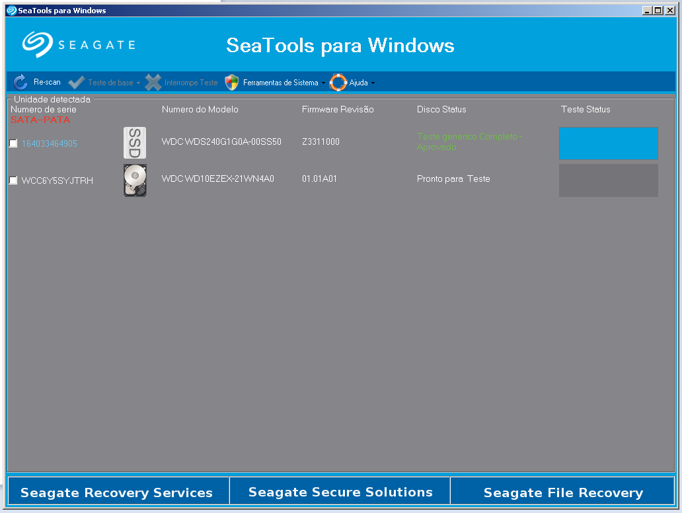Click the Pronto para Teste status

(x=453, y=178)
